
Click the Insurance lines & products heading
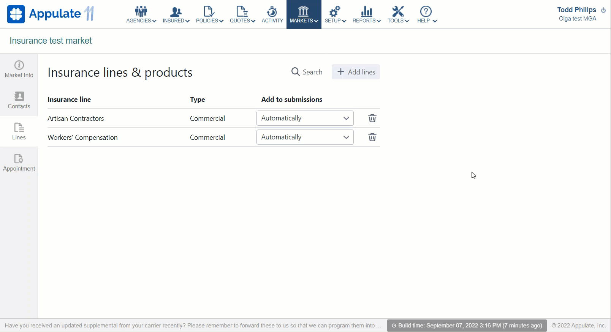point(120,72)
